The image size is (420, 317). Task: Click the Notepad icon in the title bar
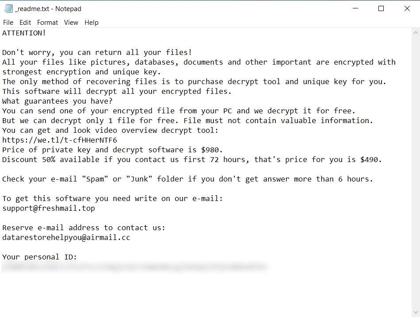click(8, 8)
